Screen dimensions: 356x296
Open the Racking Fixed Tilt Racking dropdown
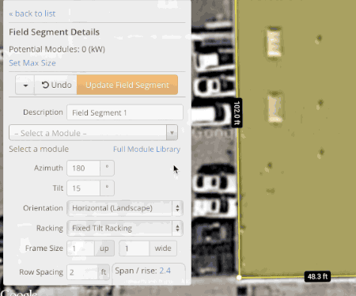pos(125,228)
